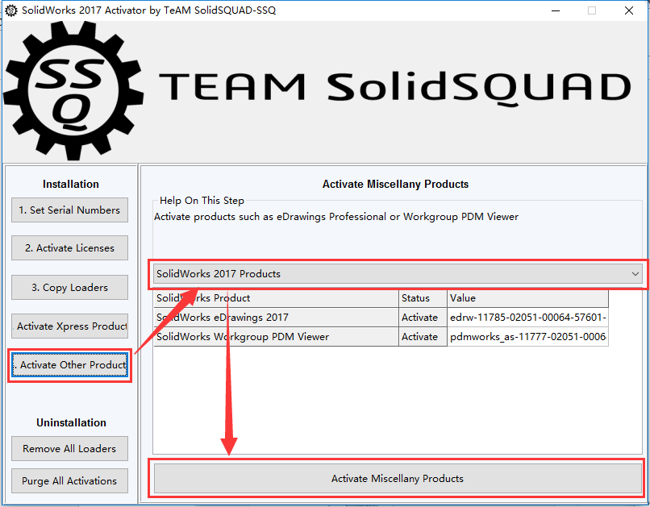Open the SolidWorks 2017 Products dropdown

click(398, 274)
